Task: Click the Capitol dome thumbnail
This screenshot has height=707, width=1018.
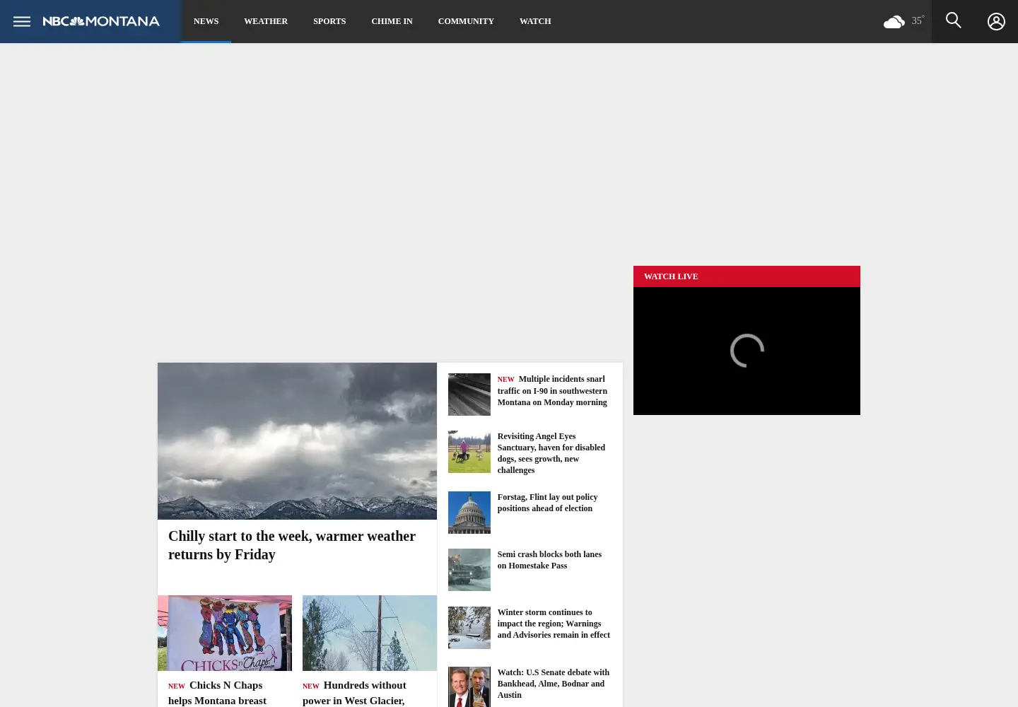Action: (x=469, y=513)
